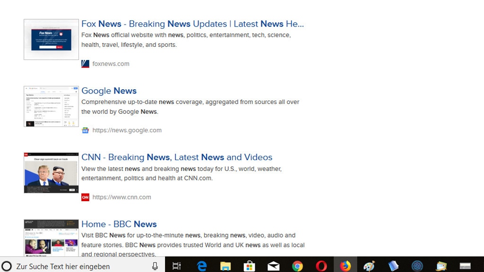Viewport: 484px width, 272px height.
Task: Click the Google News favicon in the result
Action: point(85,130)
